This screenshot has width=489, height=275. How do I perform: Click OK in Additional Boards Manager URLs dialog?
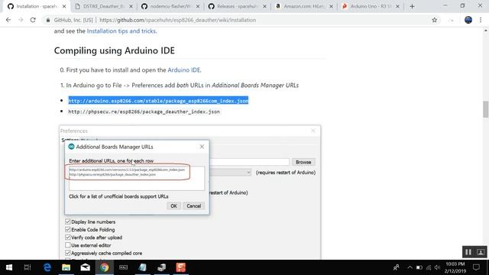(173, 205)
